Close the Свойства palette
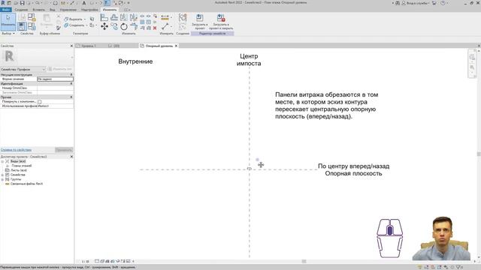481x270 pixels. click(71, 46)
